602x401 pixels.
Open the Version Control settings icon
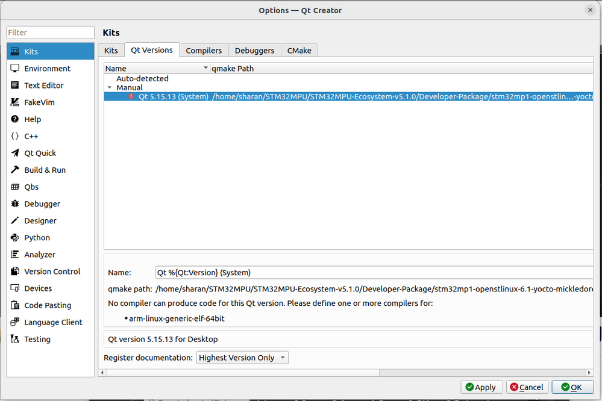click(15, 272)
